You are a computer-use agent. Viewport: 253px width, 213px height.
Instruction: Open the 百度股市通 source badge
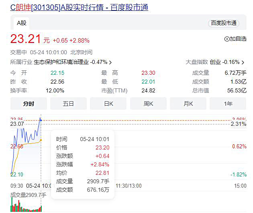pos(224,23)
